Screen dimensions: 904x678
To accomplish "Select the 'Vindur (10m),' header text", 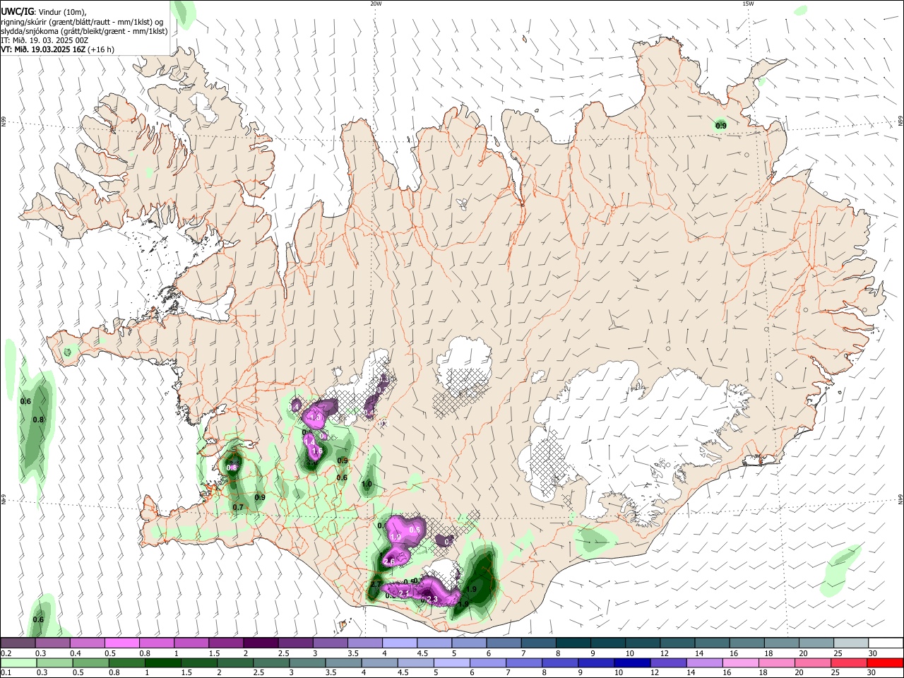I will (61, 11).
